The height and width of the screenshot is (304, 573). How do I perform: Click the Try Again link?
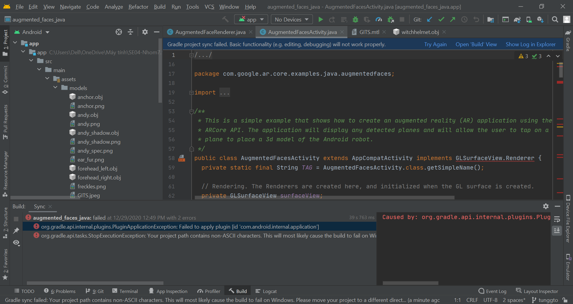point(435,44)
